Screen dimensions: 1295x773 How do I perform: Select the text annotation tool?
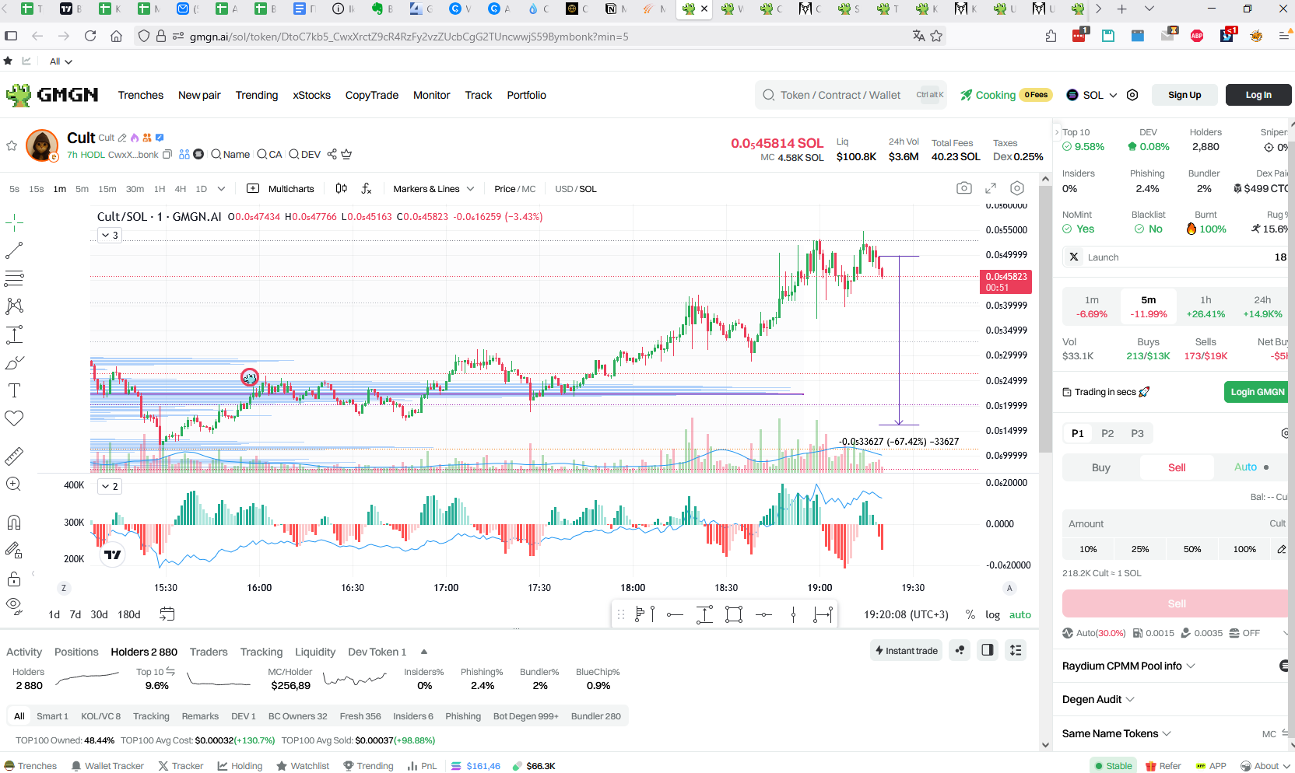[x=14, y=390]
